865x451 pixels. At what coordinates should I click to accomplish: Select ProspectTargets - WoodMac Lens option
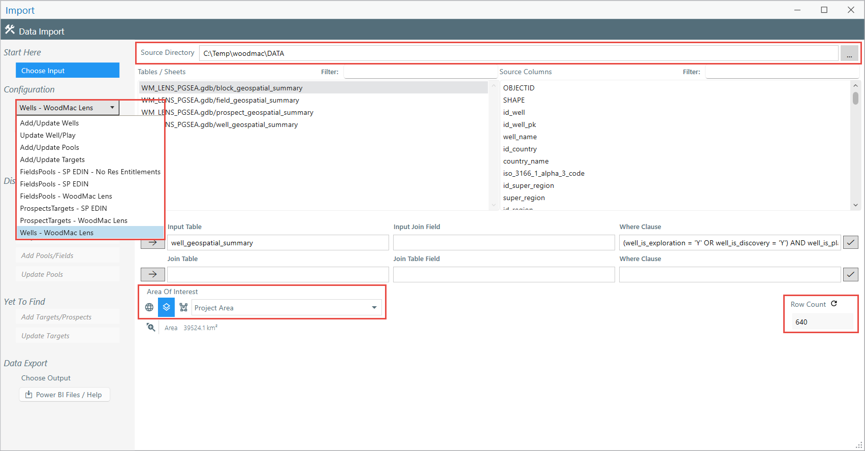[90, 220]
